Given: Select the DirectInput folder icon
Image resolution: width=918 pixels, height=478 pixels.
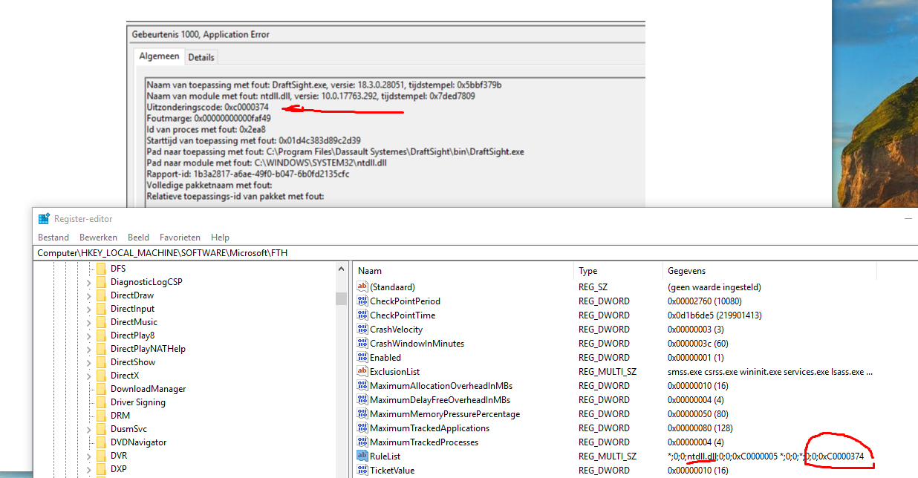Looking at the screenshot, I should click(102, 309).
